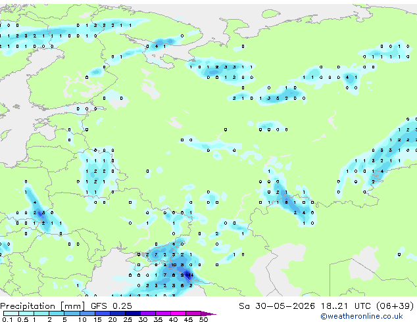Click the 30–35 mm purple legend swatch

148,313
